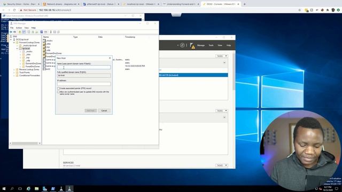Check Allow any authenticated user to update

point(58,92)
